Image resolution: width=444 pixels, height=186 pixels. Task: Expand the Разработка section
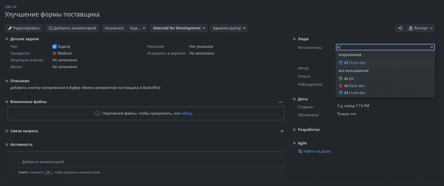294,130
